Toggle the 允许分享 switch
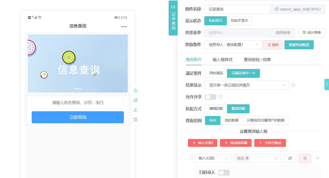The width and height of the screenshot is (329, 178). 210,97
